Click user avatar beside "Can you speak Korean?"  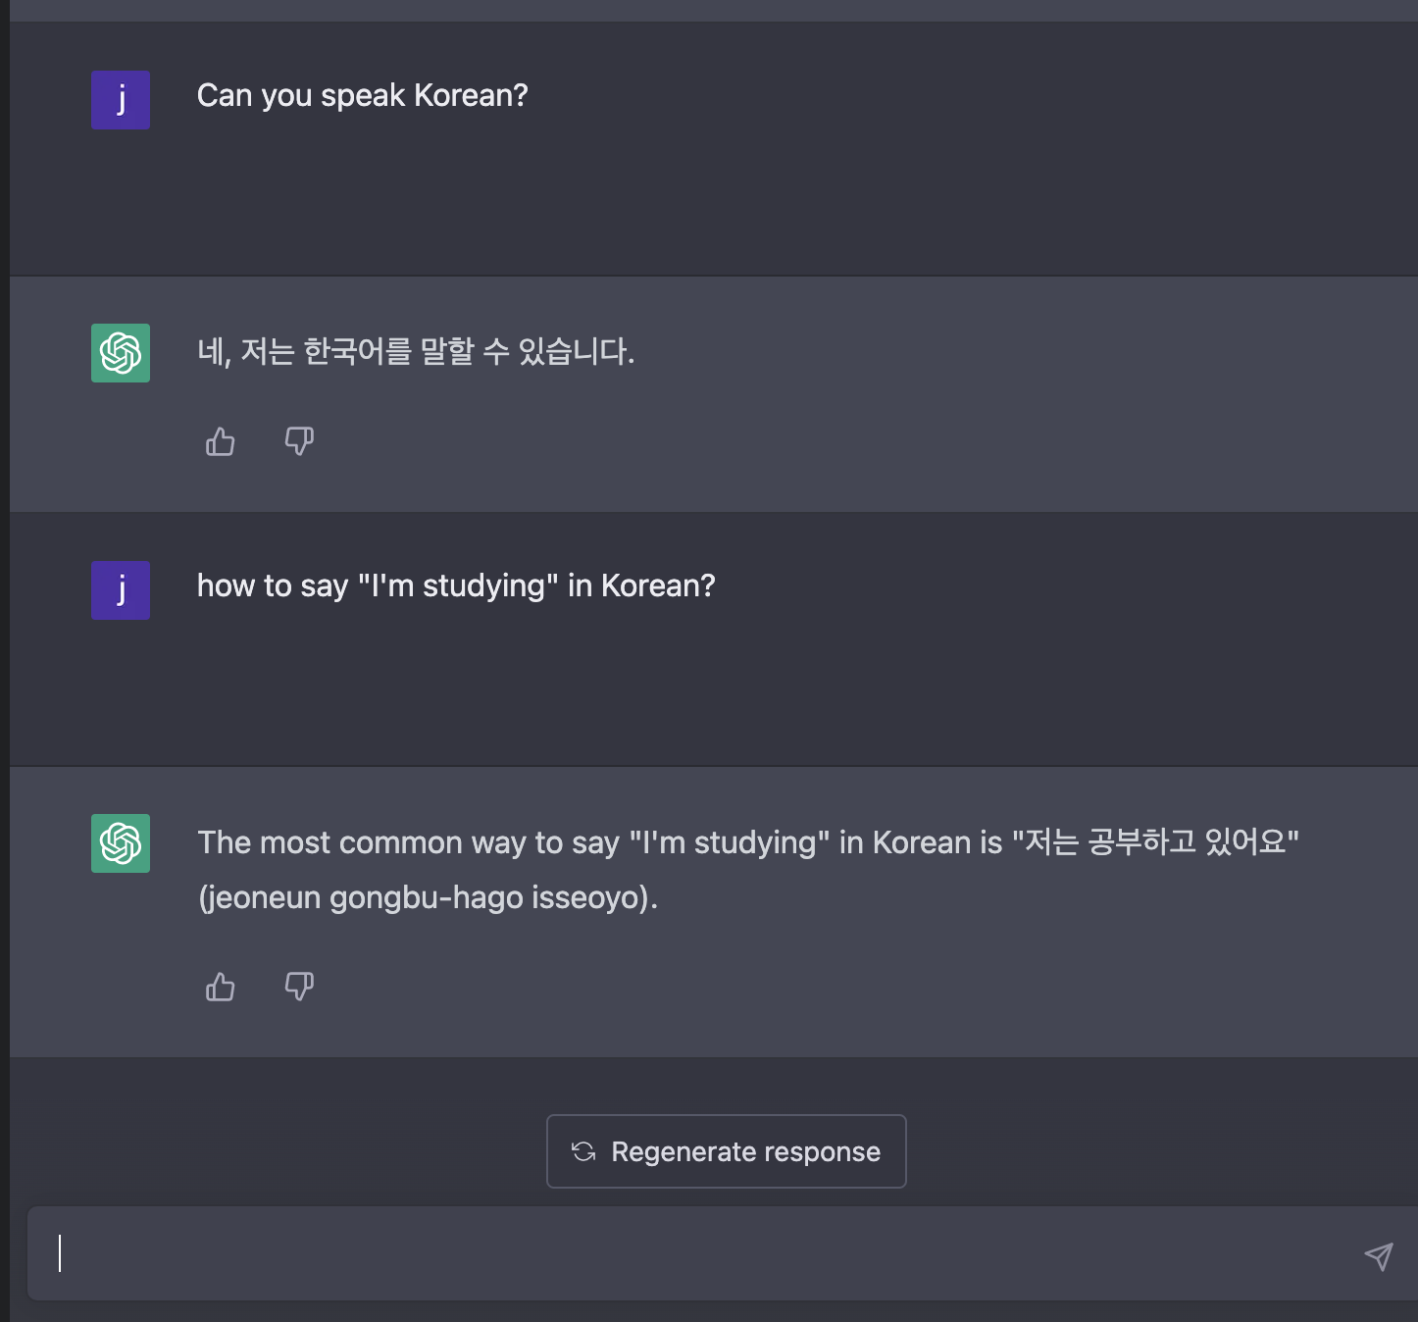point(121,100)
